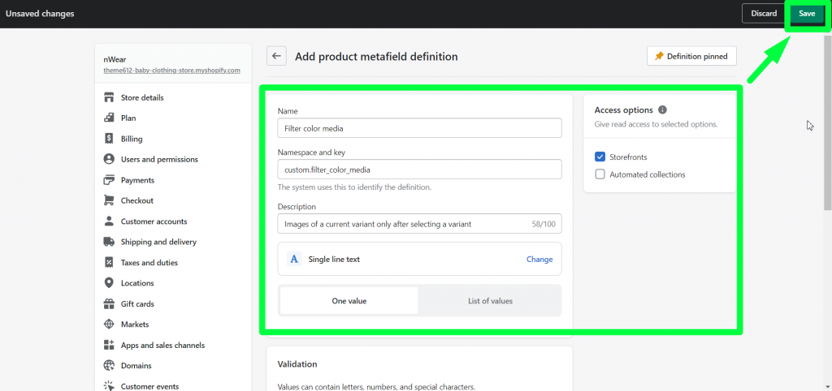Click the Shipping and delivery truck icon
The image size is (832, 391).
110,242
